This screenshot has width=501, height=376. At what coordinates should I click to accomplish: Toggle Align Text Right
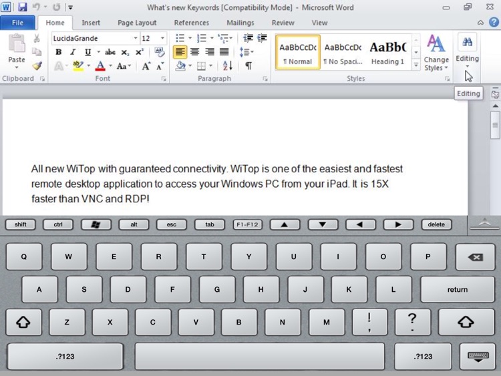click(209, 51)
